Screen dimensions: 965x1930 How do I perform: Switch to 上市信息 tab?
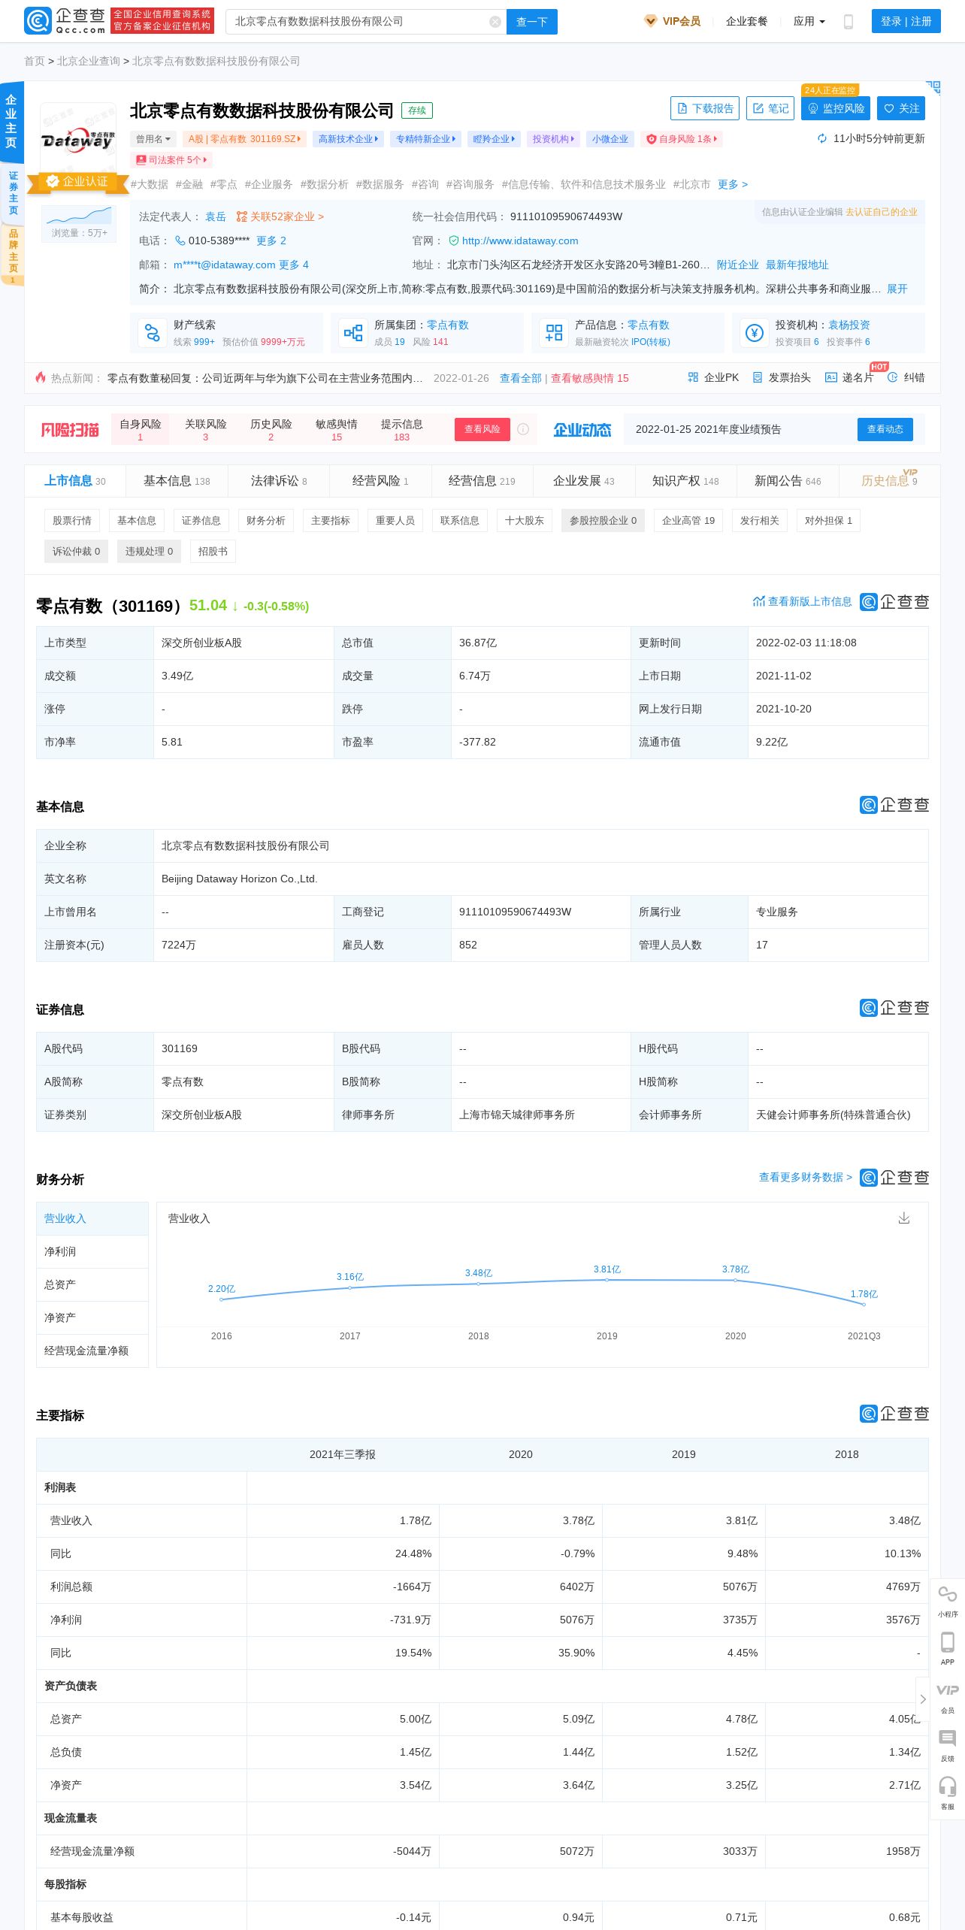pyautogui.click(x=74, y=481)
